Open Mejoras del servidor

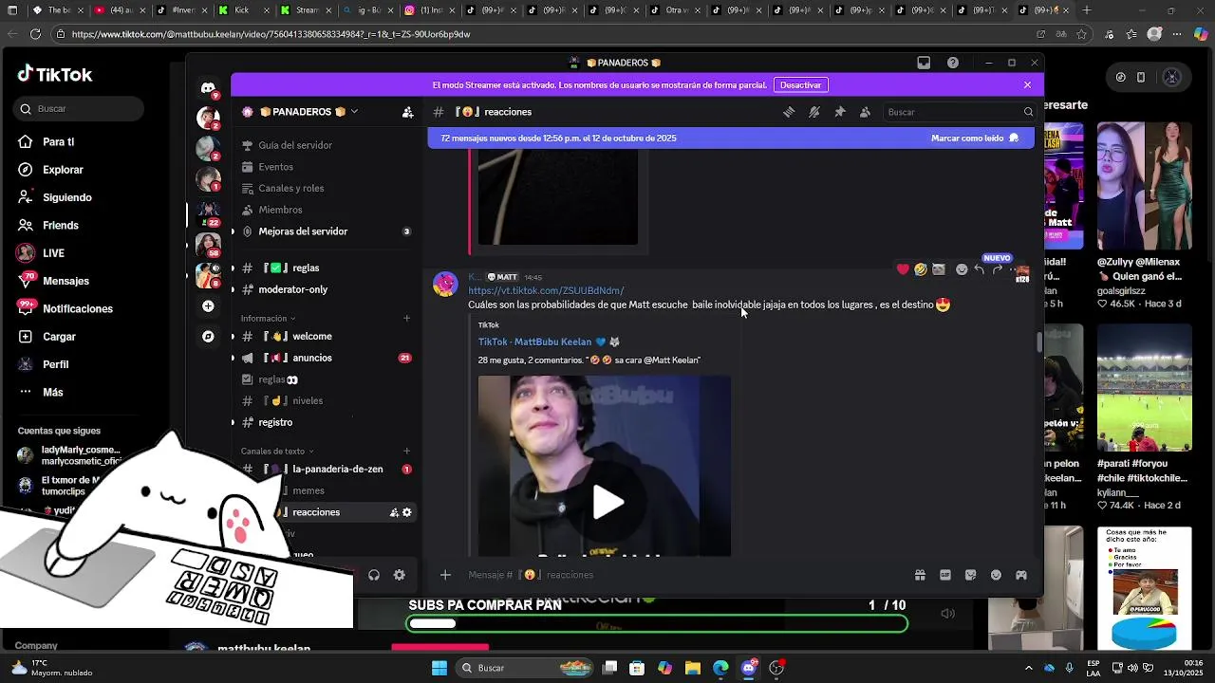click(x=323, y=231)
